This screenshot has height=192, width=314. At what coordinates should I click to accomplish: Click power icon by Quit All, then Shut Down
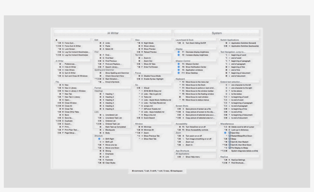(230, 145)
